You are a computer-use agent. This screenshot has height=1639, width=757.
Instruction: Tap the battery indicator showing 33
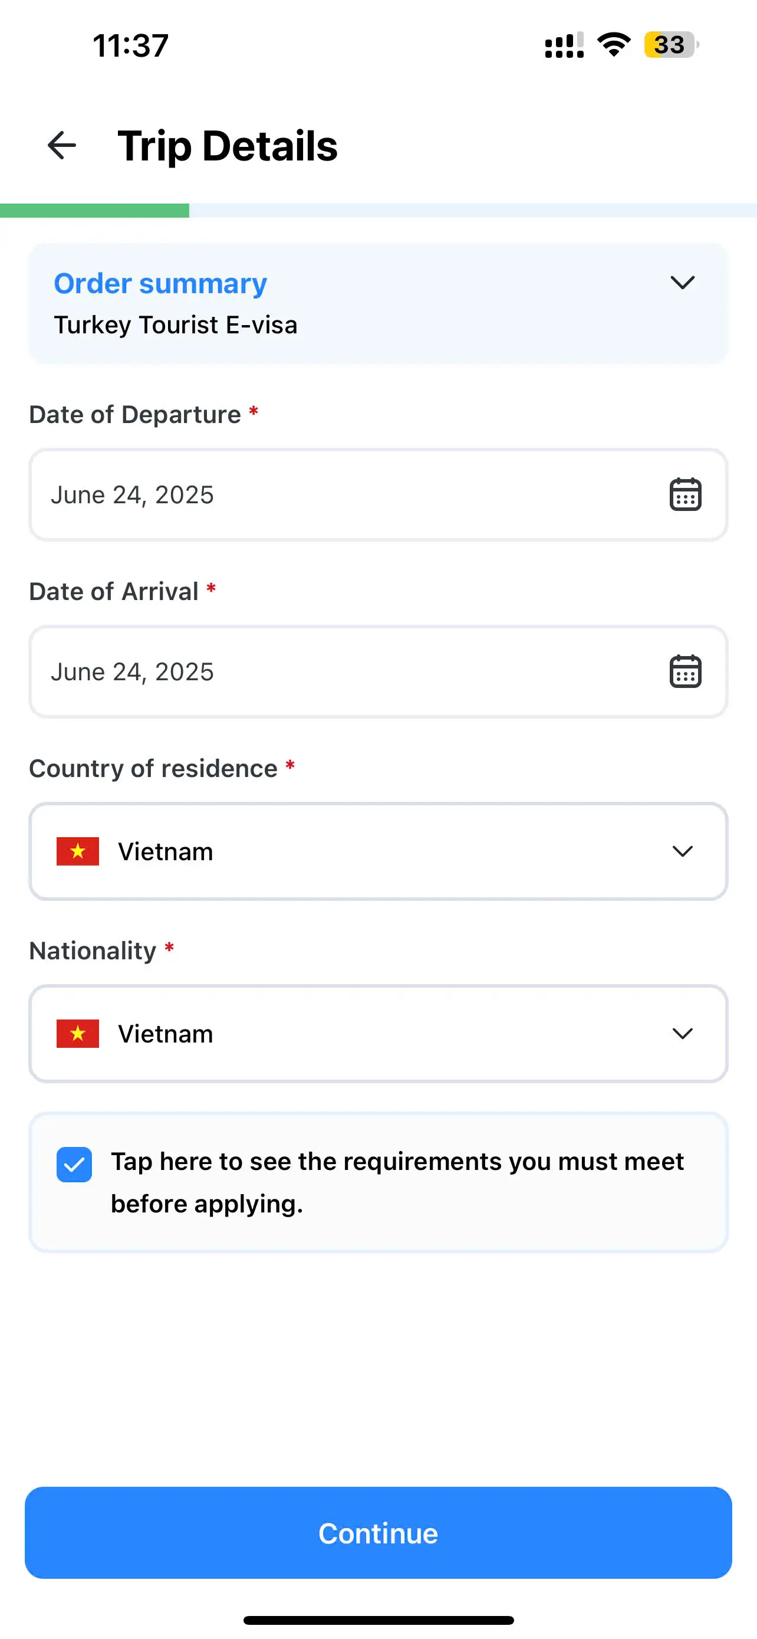pos(670,44)
